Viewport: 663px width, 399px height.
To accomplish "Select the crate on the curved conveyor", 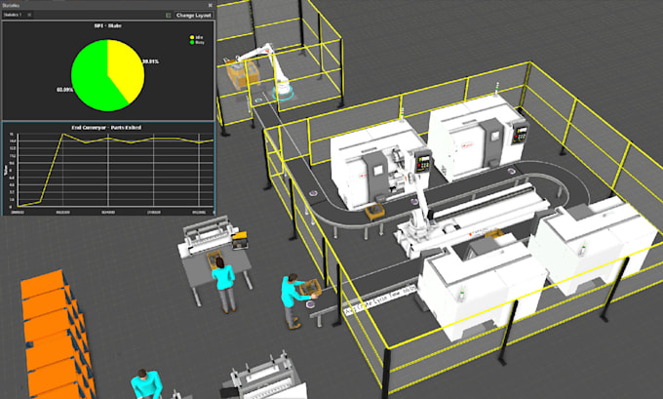I will click(374, 212).
